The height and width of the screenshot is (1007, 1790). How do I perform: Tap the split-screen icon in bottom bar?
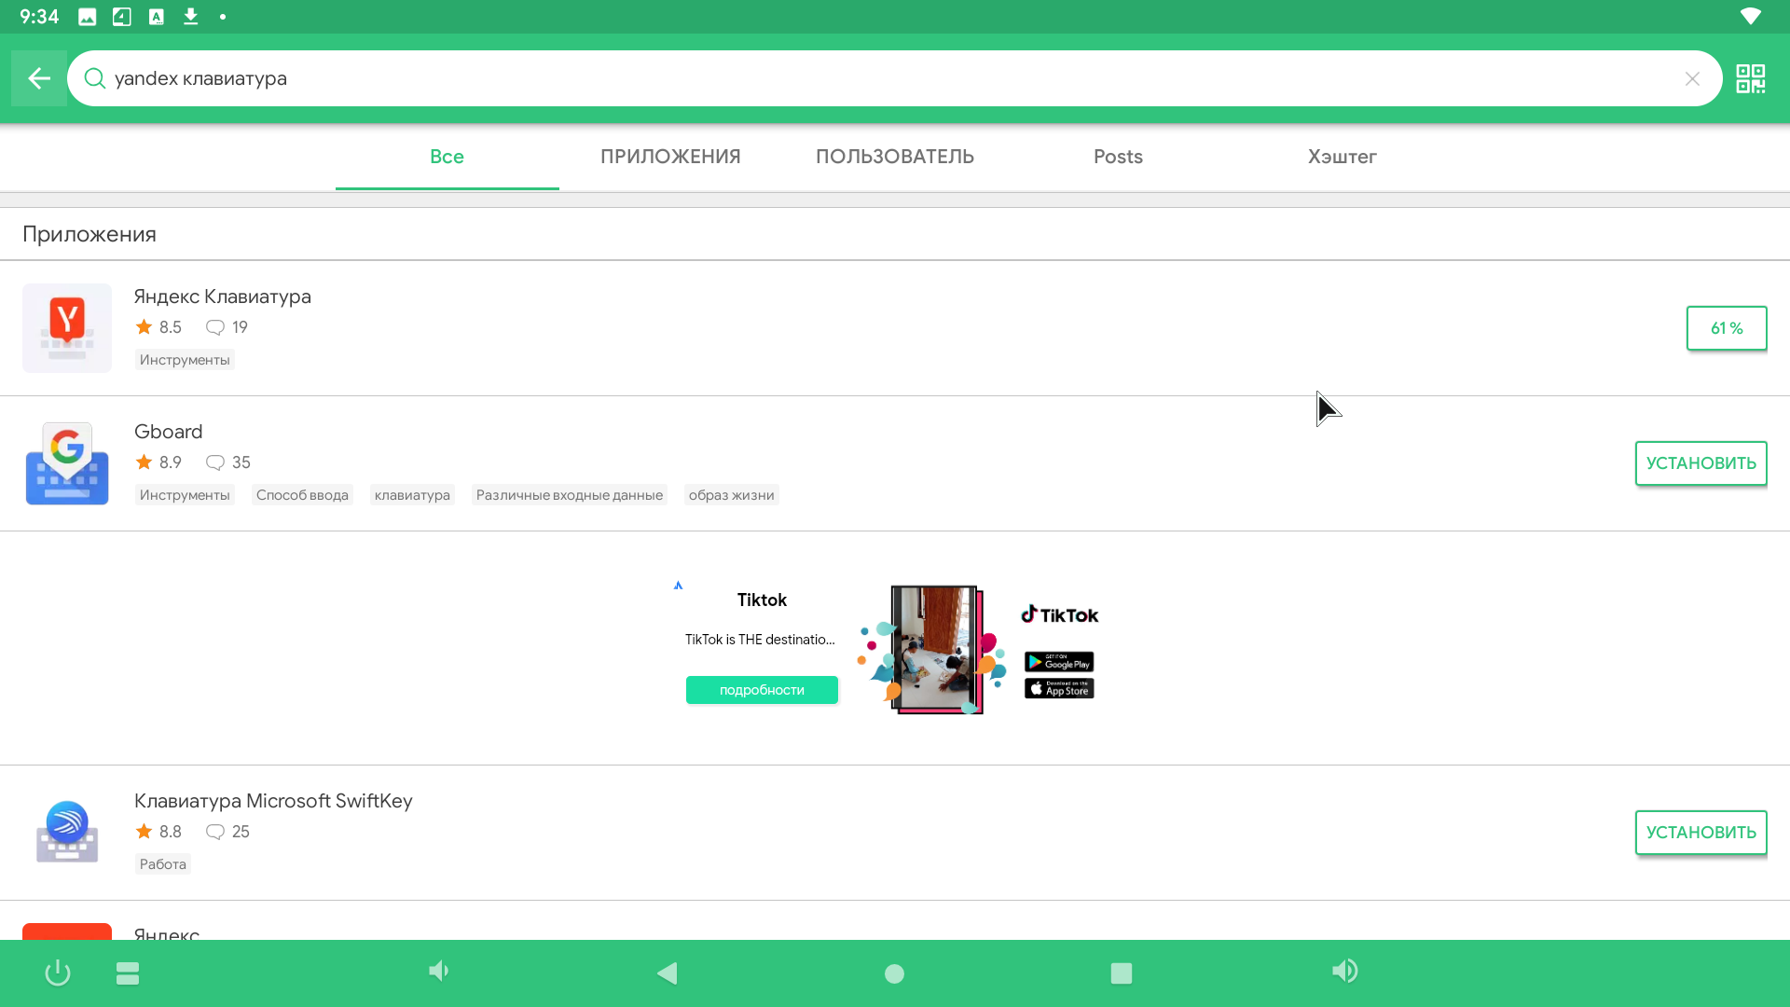click(x=128, y=973)
